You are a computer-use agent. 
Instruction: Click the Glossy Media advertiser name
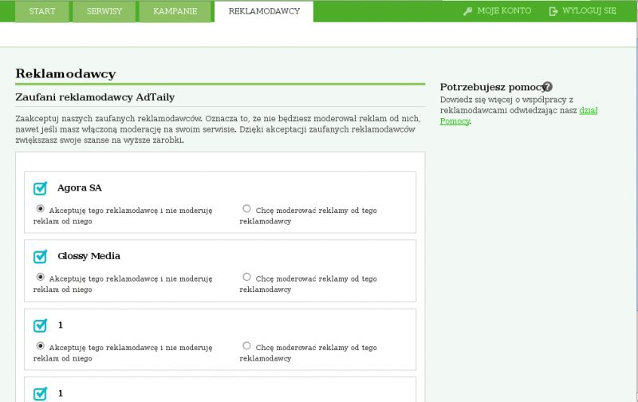click(x=89, y=256)
